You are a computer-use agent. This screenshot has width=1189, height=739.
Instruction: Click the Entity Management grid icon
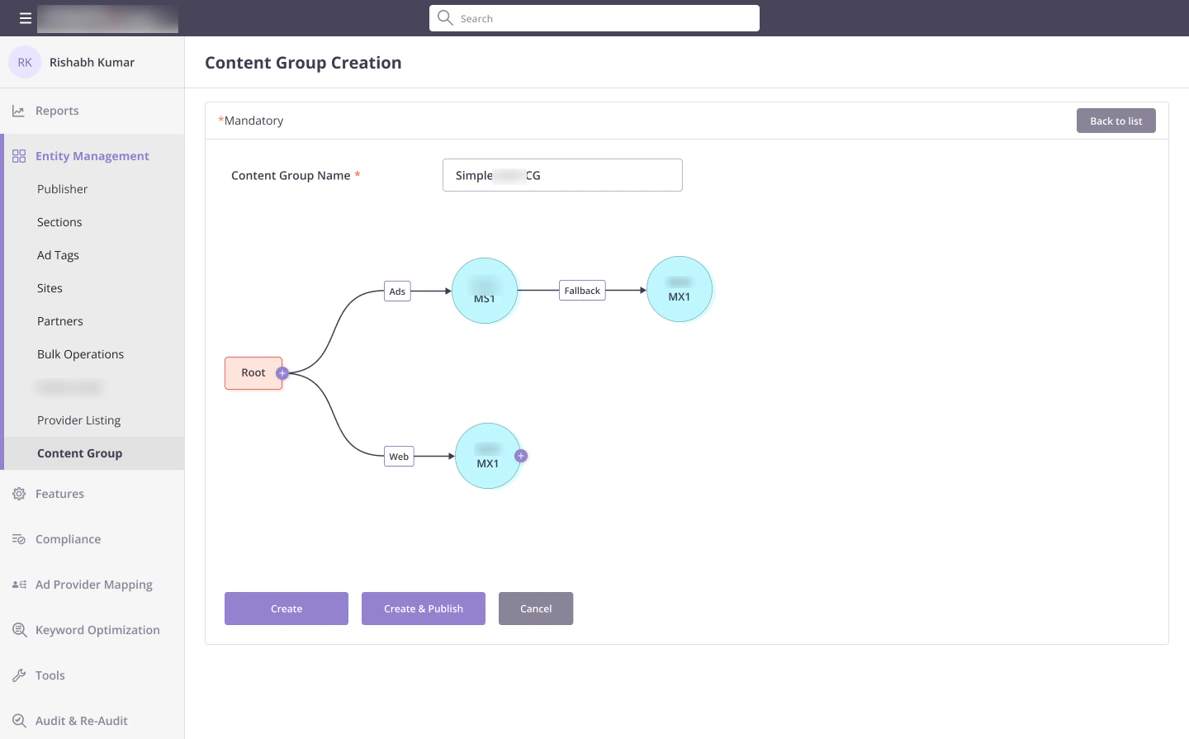(x=19, y=156)
